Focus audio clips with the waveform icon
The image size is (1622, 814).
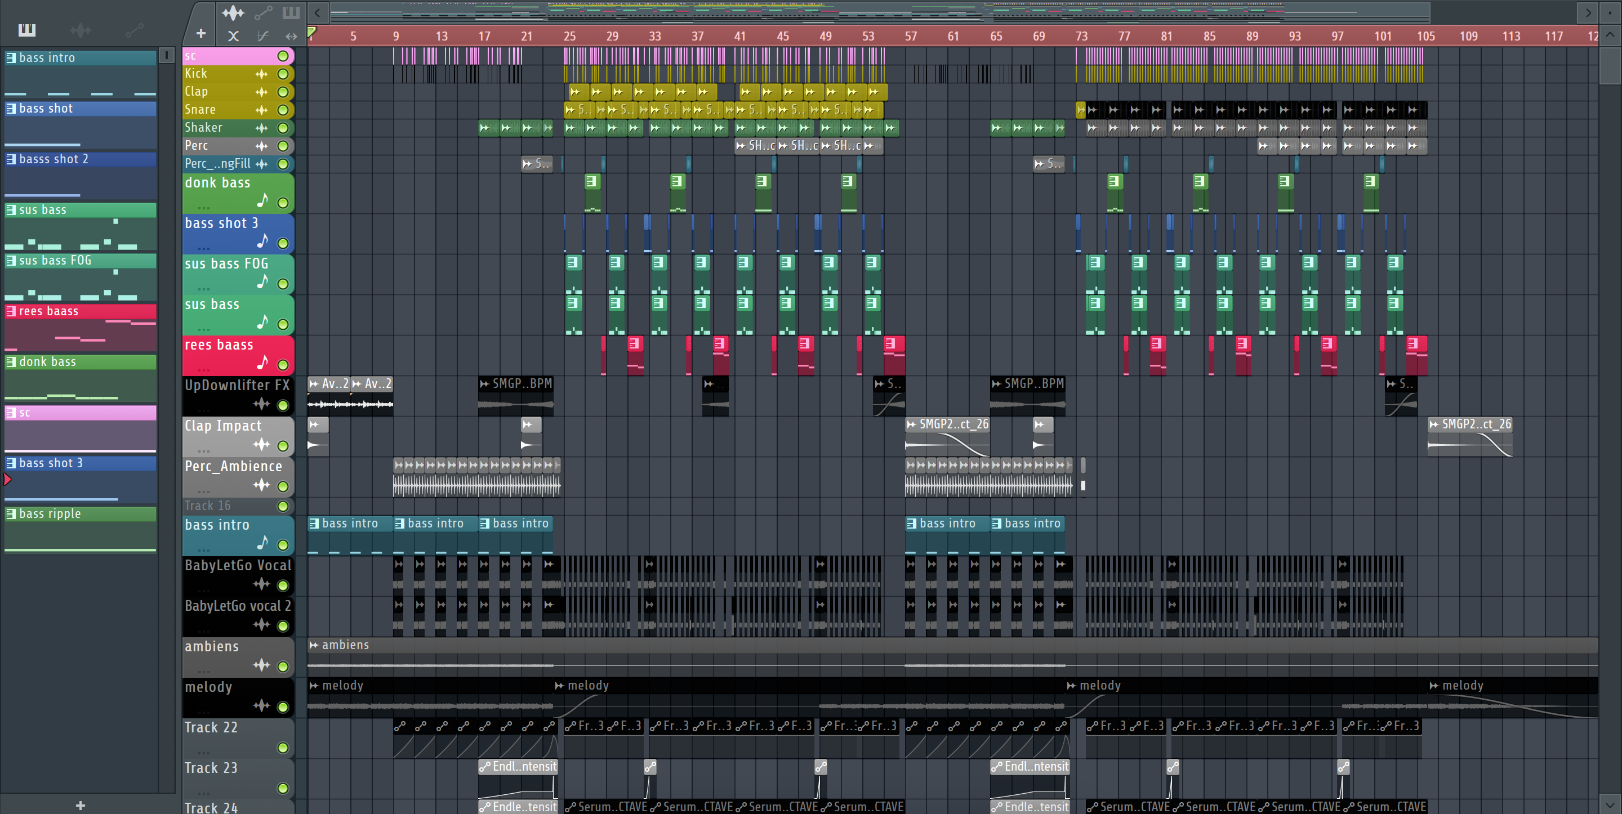pos(233,12)
